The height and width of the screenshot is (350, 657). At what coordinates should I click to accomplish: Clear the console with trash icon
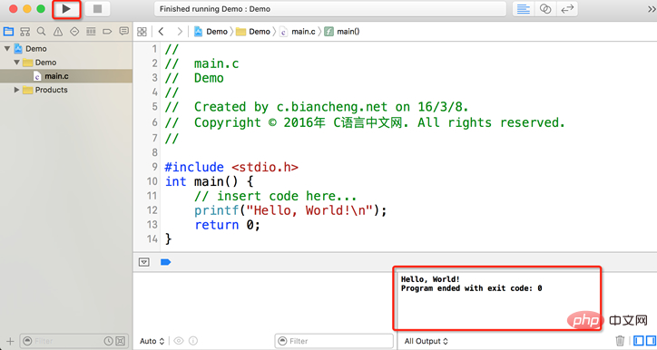620,341
